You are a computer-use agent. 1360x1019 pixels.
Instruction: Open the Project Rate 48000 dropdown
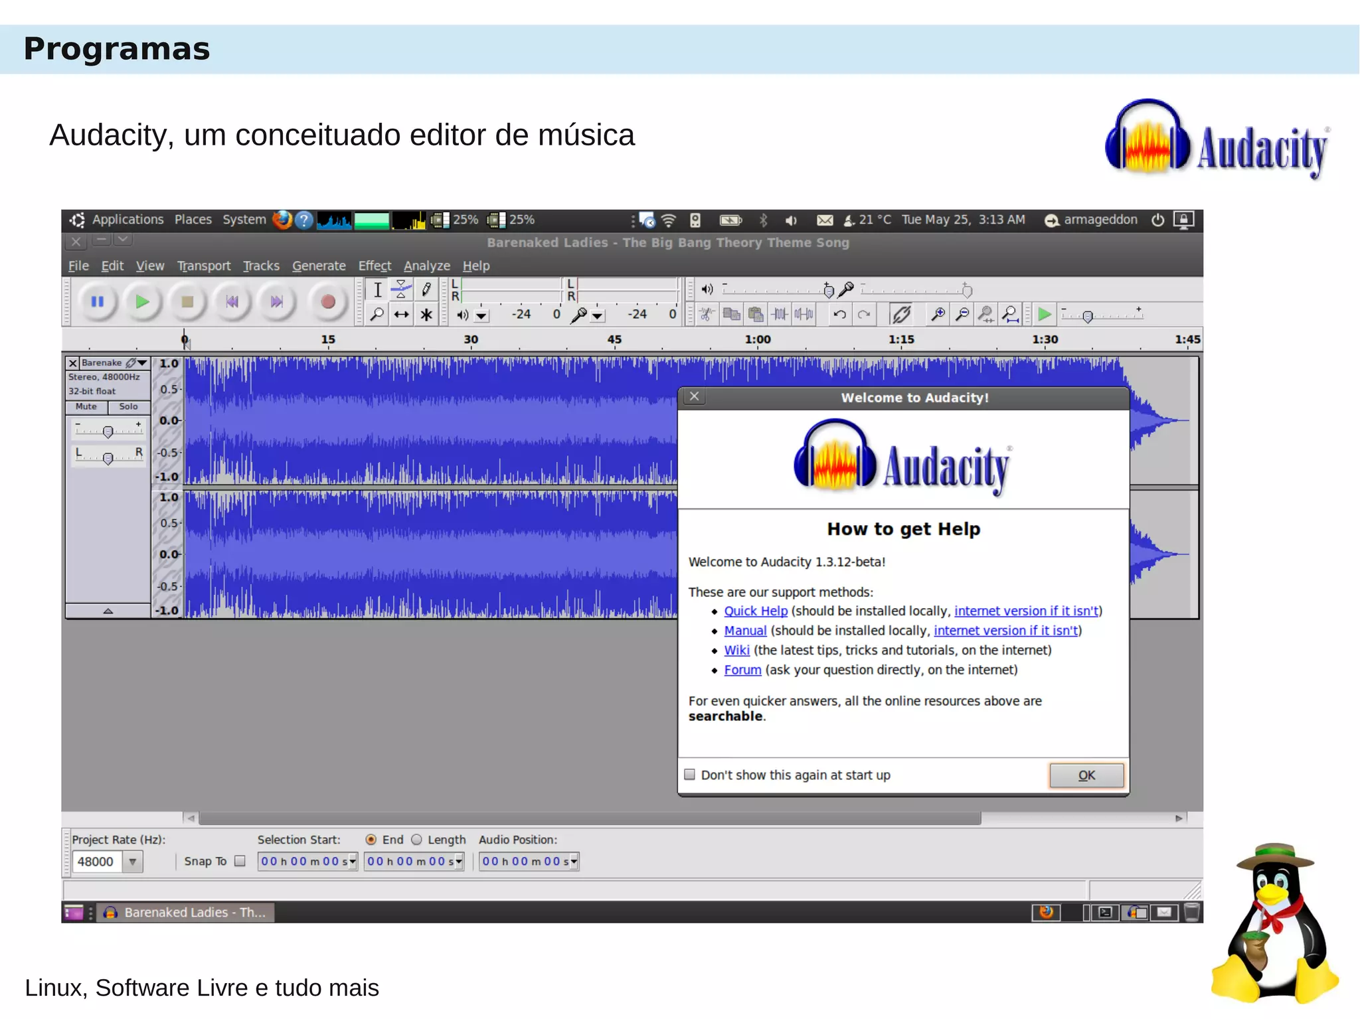[x=133, y=862]
